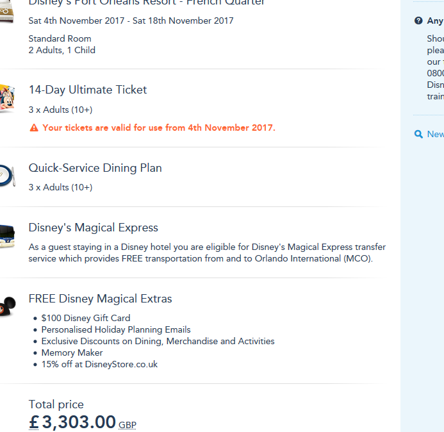Click the Mickey ears hat icon

(6, 307)
